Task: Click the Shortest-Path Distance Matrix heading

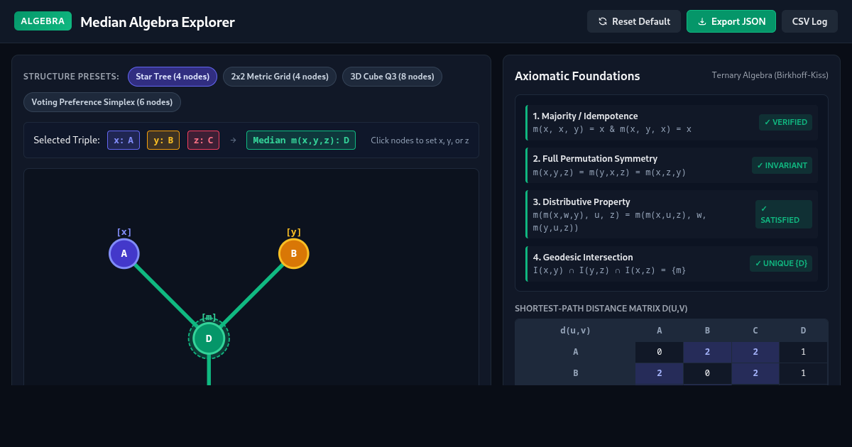Action: point(601,308)
